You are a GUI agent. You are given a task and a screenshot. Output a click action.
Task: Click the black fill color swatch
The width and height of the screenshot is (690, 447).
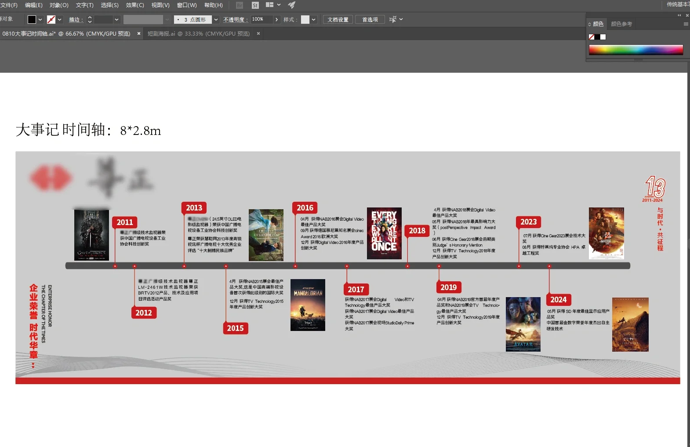pos(32,19)
